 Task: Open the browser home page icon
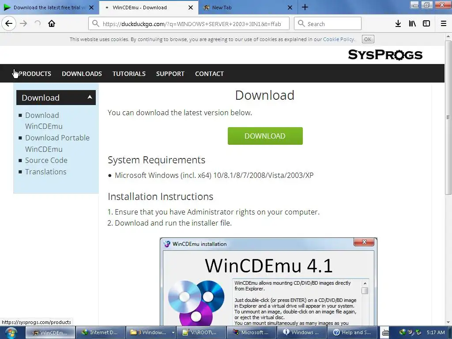[x=52, y=24]
